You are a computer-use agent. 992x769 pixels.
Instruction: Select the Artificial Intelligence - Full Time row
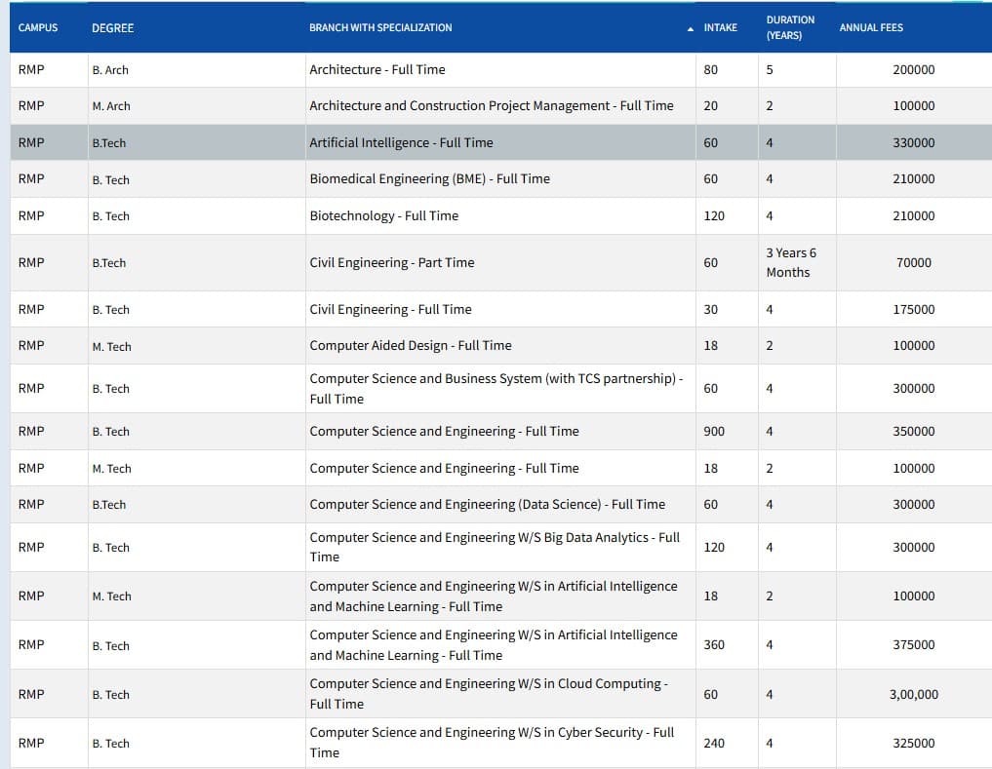[401, 142]
